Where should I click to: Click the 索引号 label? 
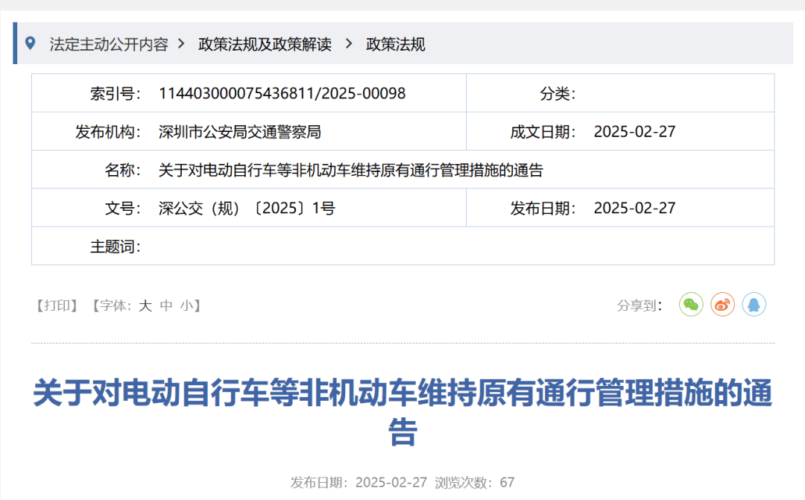(116, 93)
